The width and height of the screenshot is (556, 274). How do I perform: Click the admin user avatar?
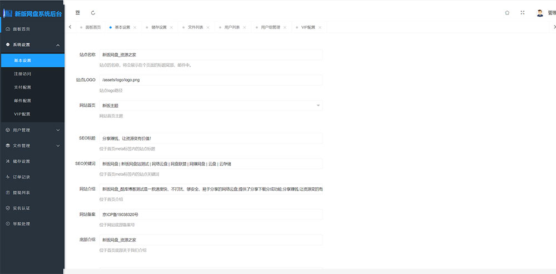click(540, 12)
